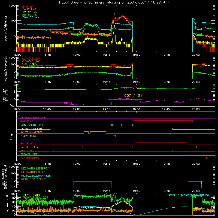Select the SAA_FLAG label
The image size is (218, 218).
[27, 143]
